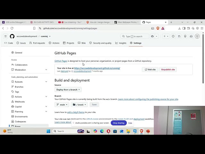Switch to the Live streaming YouTube browser tab
The height and width of the screenshot is (154, 205).
70,22
